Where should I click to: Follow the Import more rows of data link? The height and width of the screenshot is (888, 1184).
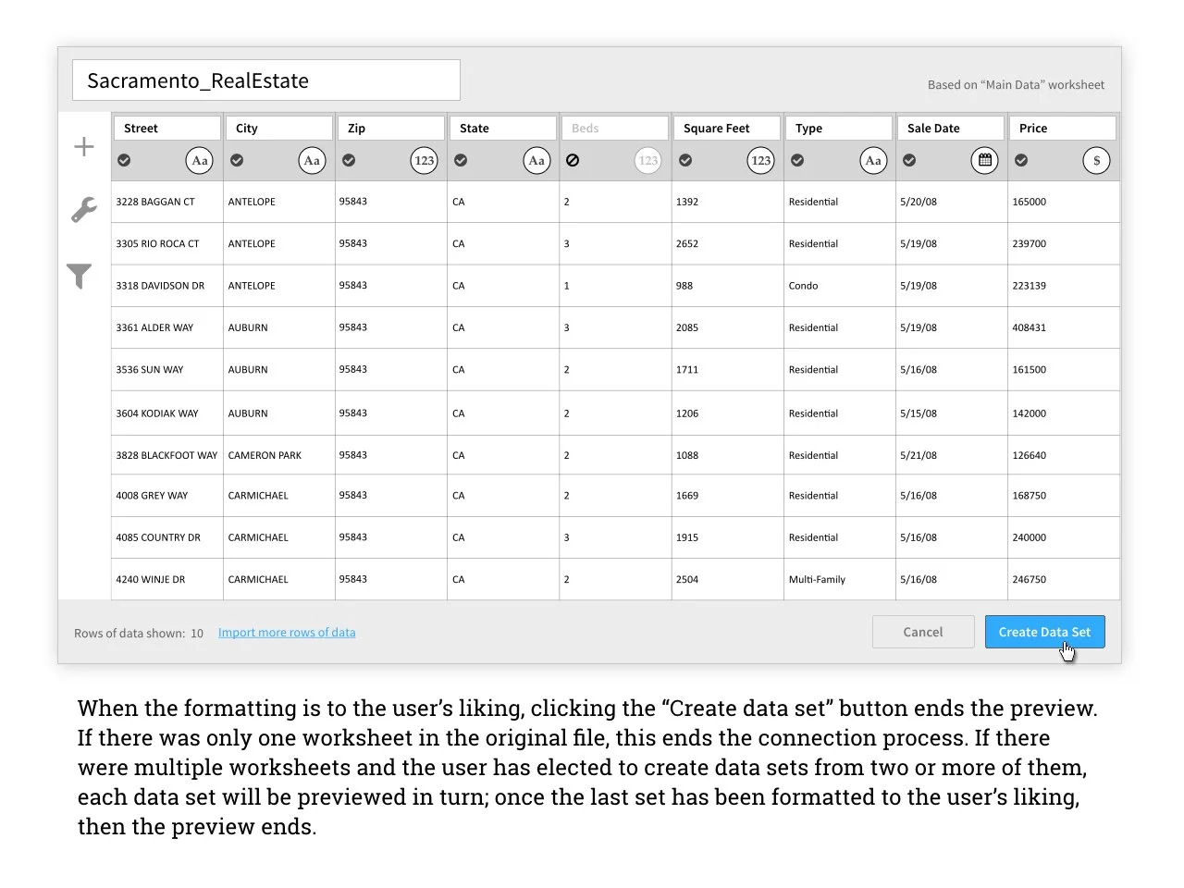point(287,633)
